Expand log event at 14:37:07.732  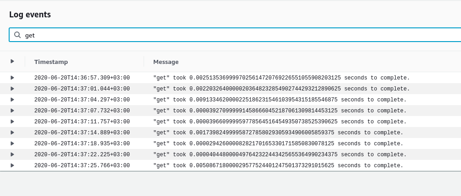[x=12, y=111]
